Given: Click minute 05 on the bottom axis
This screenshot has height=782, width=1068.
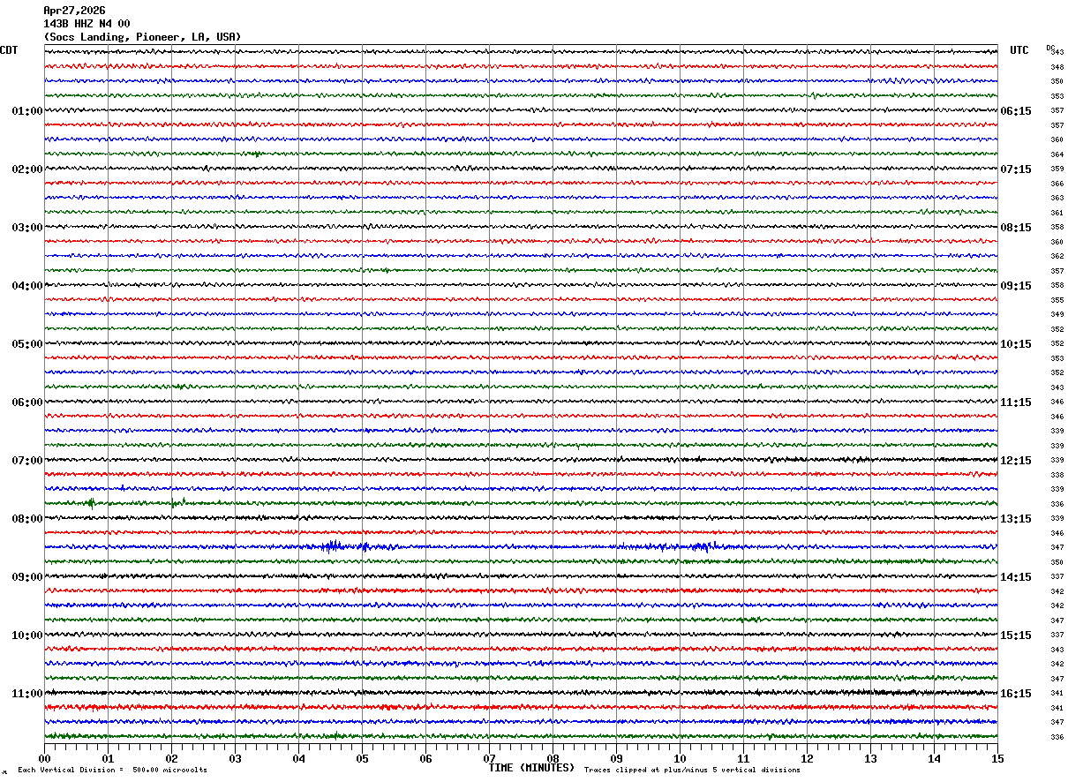Looking at the screenshot, I should pyautogui.click(x=362, y=758).
